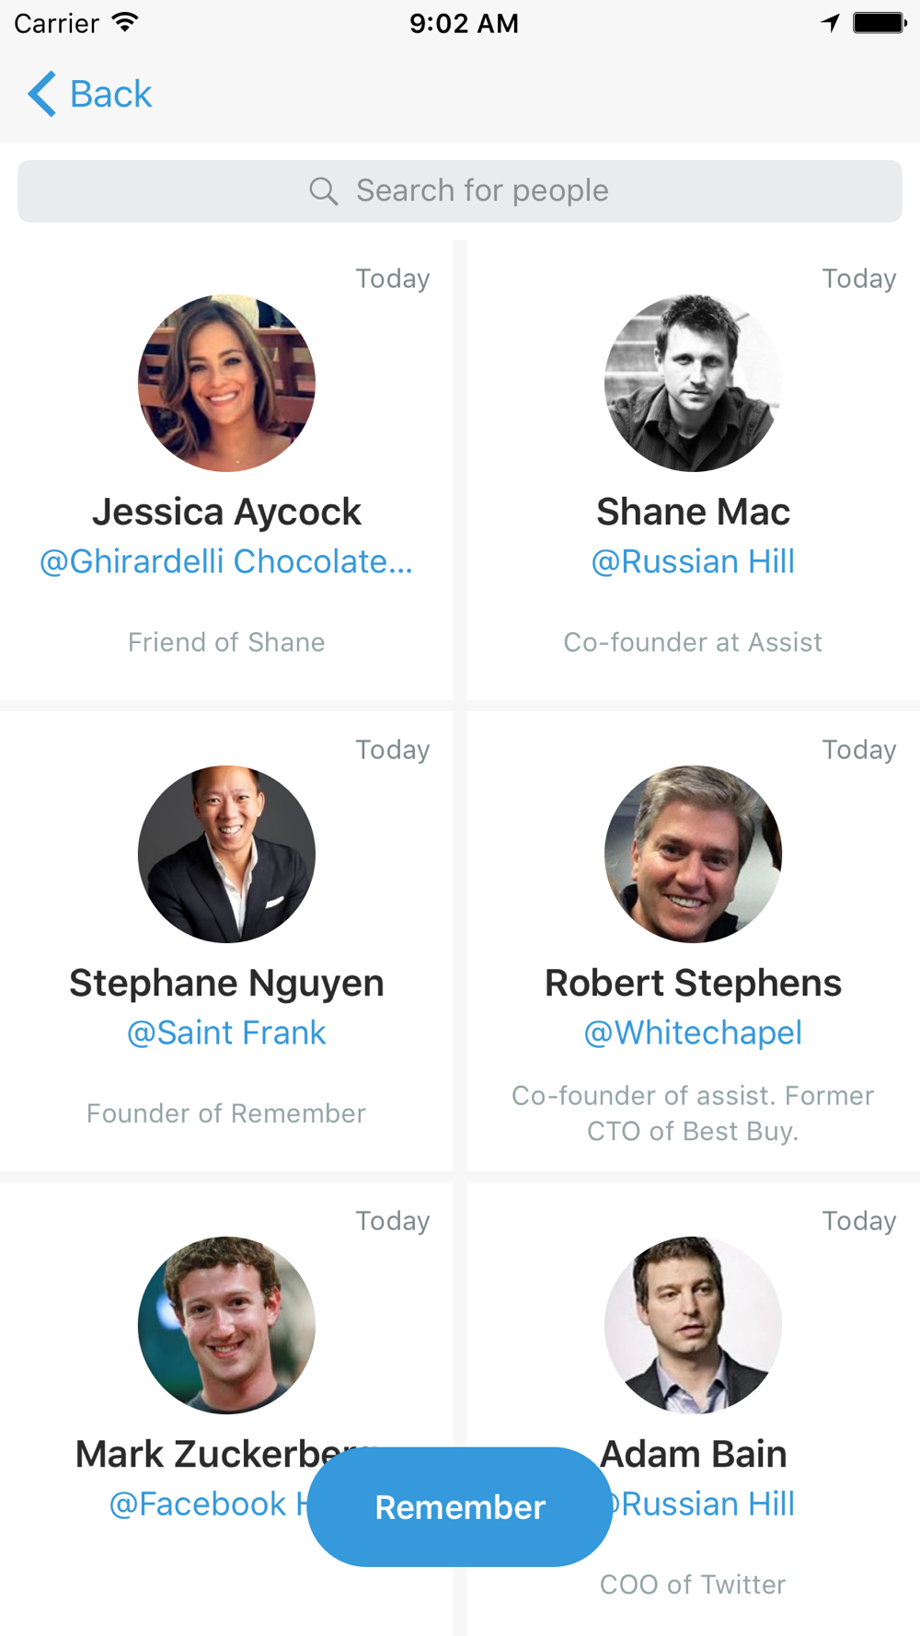The height and width of the screenshot is (1636, 920).
Task: Focus the Search for people field
Action: [x=460, y=191]
